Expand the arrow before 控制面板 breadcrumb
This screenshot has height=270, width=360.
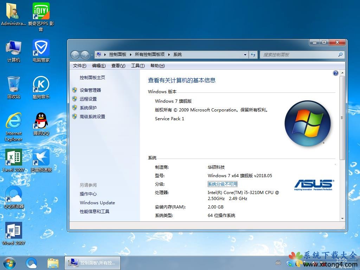point(105,54)
